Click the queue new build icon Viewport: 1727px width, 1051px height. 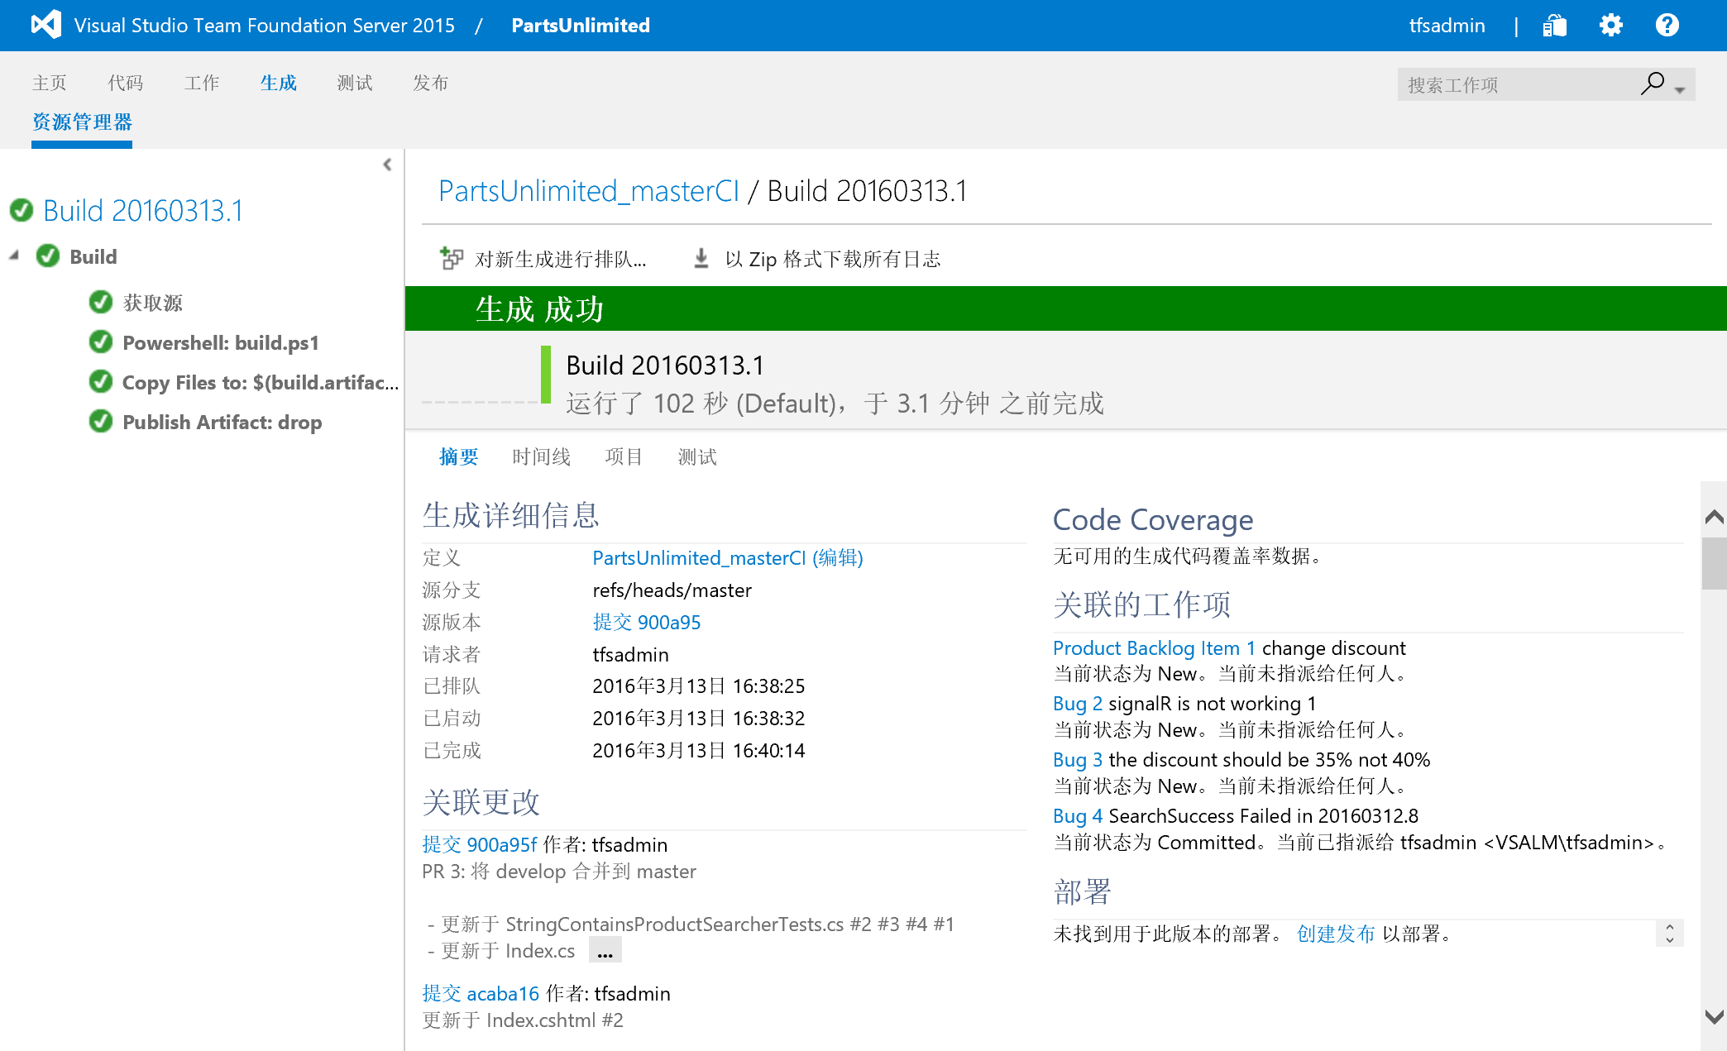click(x=452, y=259)
